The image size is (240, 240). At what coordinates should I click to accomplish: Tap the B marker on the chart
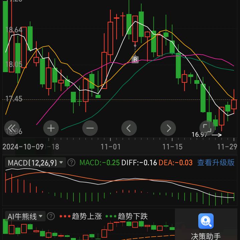(135, 59)
